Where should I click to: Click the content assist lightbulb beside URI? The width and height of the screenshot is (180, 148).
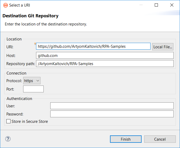coord(35,44)
